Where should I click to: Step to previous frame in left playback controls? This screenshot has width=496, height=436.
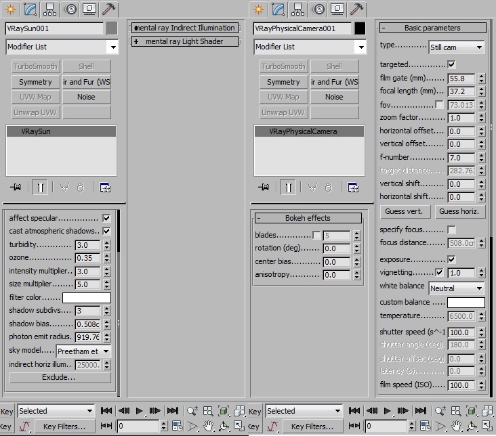124,411
